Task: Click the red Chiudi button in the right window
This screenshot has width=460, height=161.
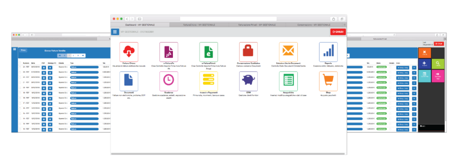Action: (x=439, y=43)
